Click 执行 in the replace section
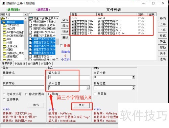The image size is (169, 128). click(36, 105)
